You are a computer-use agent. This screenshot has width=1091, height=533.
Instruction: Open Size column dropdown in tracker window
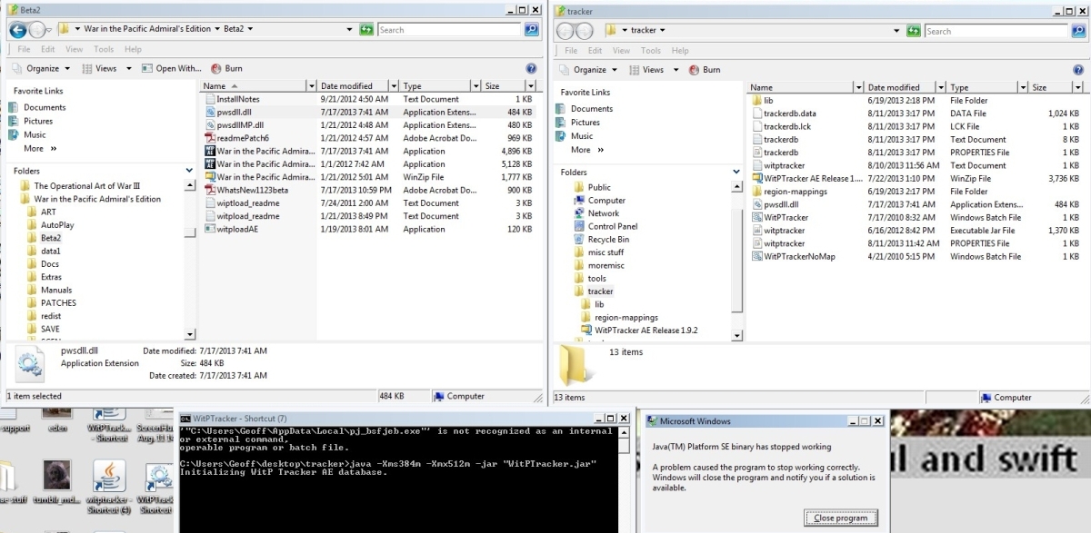(x=1076, y=88)
